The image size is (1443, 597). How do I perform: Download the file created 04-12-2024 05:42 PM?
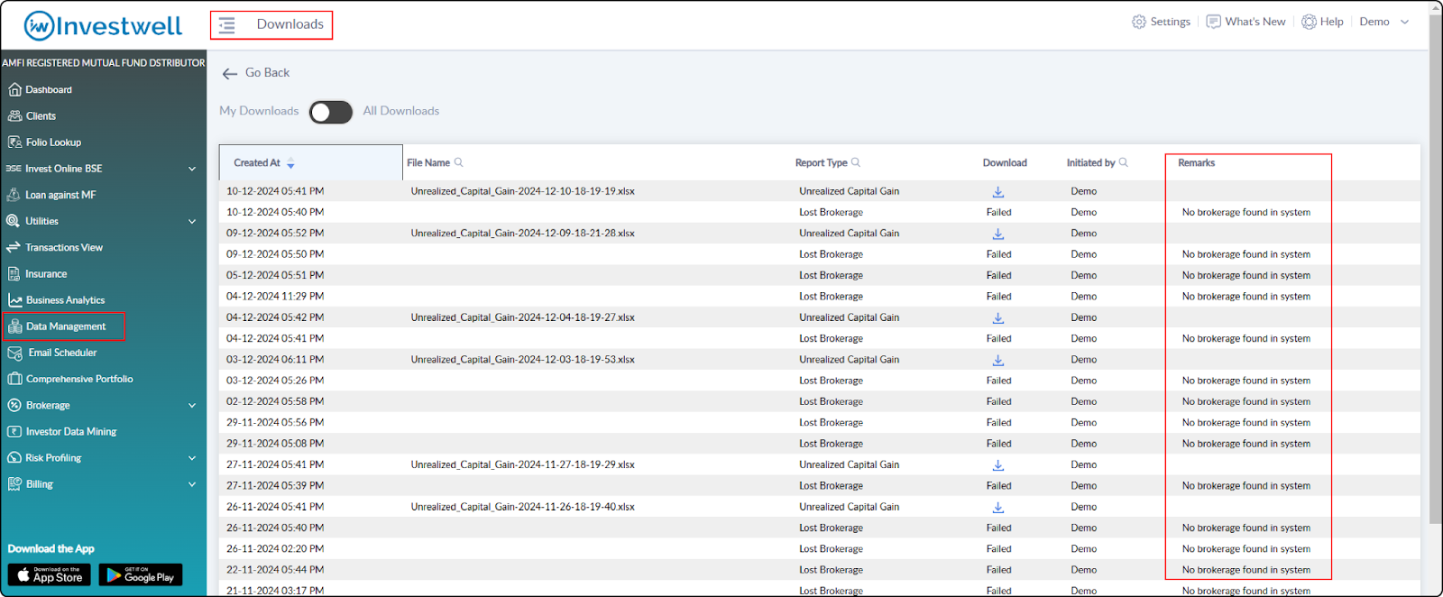[998, 317]
